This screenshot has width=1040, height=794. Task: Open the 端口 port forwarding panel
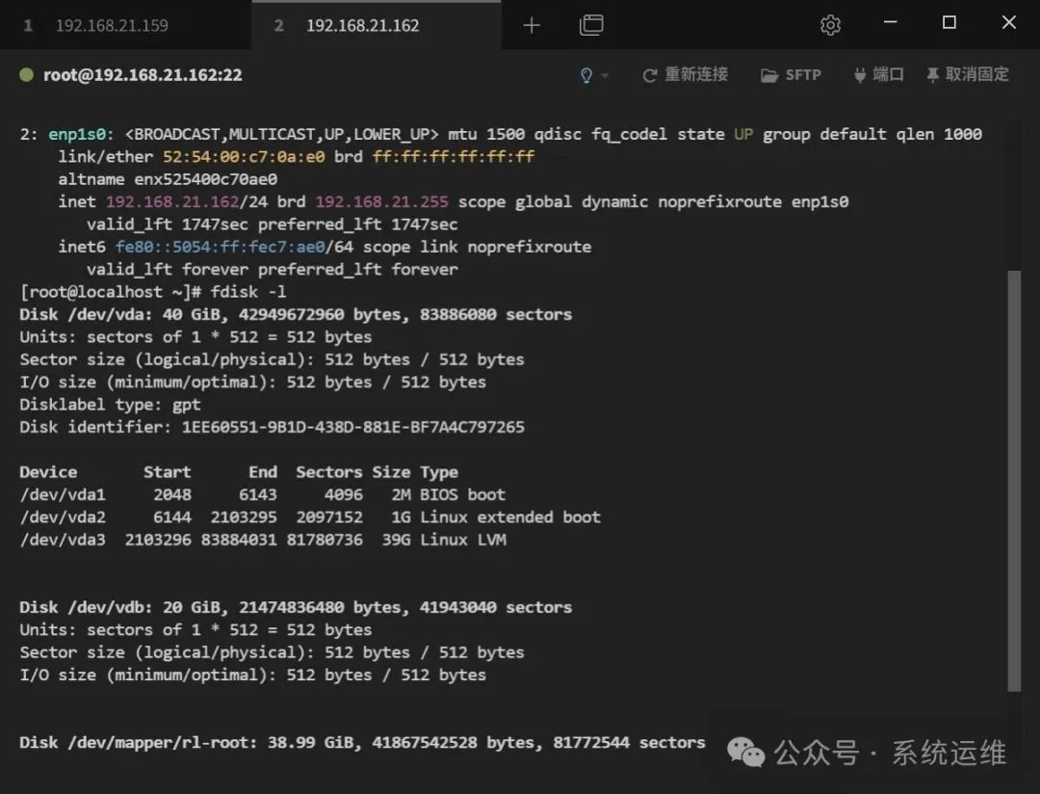point(878,75)
